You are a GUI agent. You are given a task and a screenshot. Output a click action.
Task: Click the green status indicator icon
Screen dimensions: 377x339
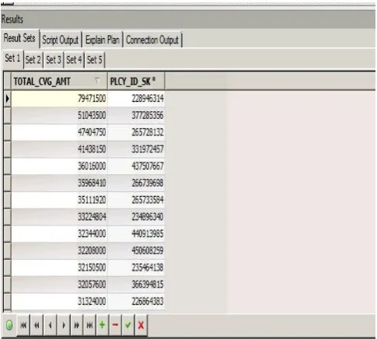(9, 325)
